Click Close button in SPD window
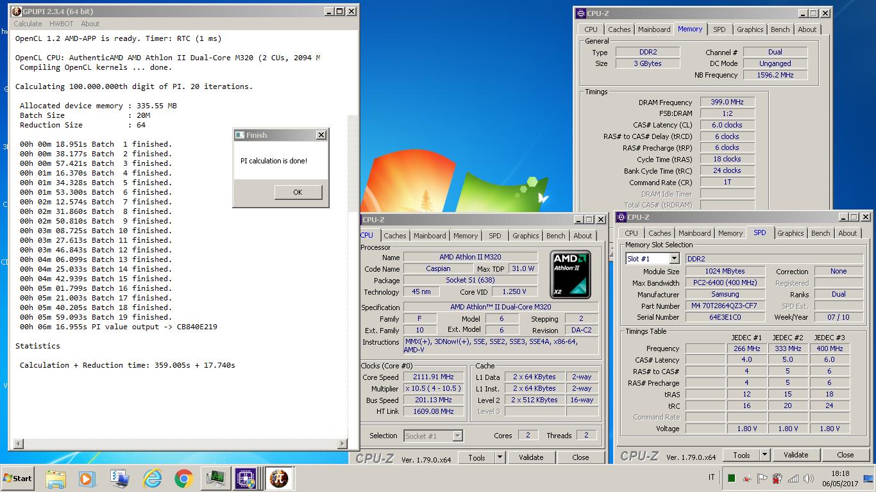The image size is (876, 492). pyautogui.click(x=846, y=455)
